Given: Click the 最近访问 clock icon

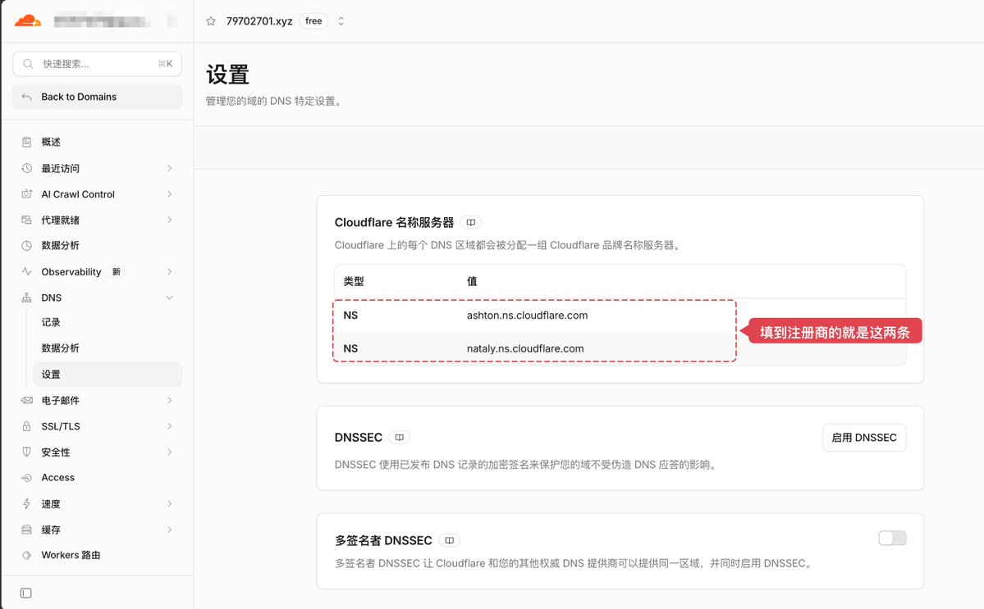Looking at the screenshot, I should [x=26, y=168].
